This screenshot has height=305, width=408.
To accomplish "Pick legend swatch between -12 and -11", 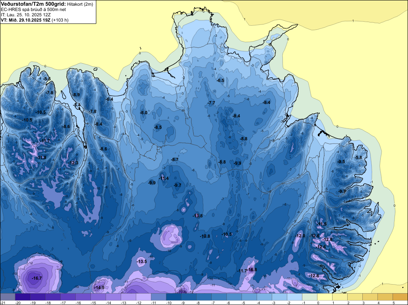I will 143,297.
